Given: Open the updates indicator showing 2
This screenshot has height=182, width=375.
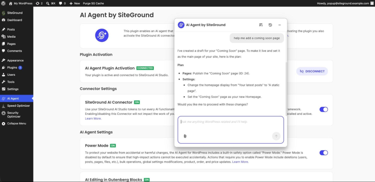Looking at the screenshot, I should [39, 3].
